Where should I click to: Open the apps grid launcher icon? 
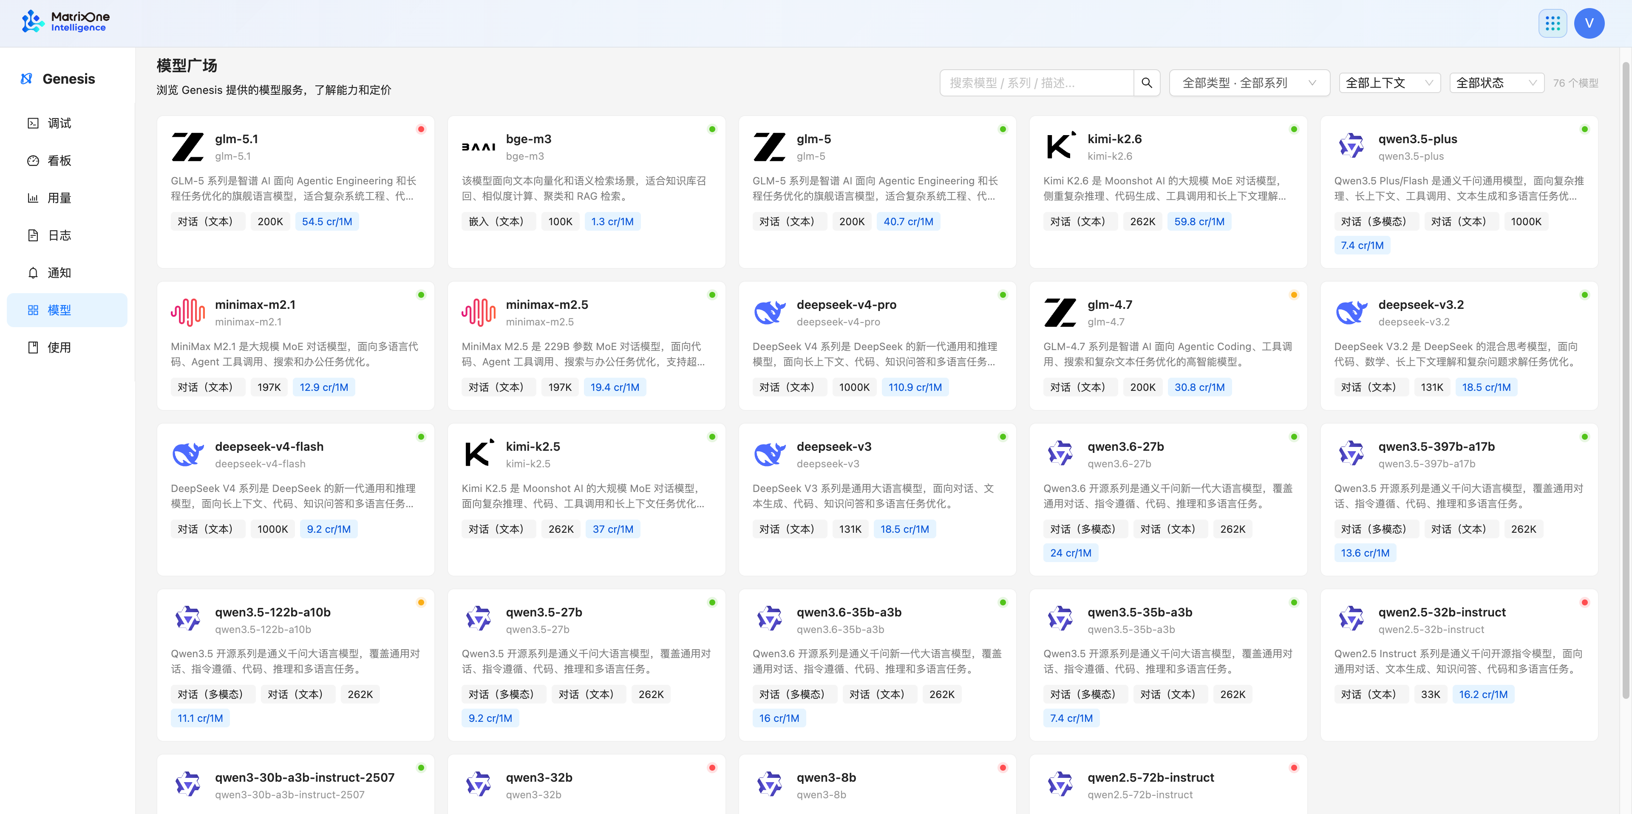point(1552,23)
